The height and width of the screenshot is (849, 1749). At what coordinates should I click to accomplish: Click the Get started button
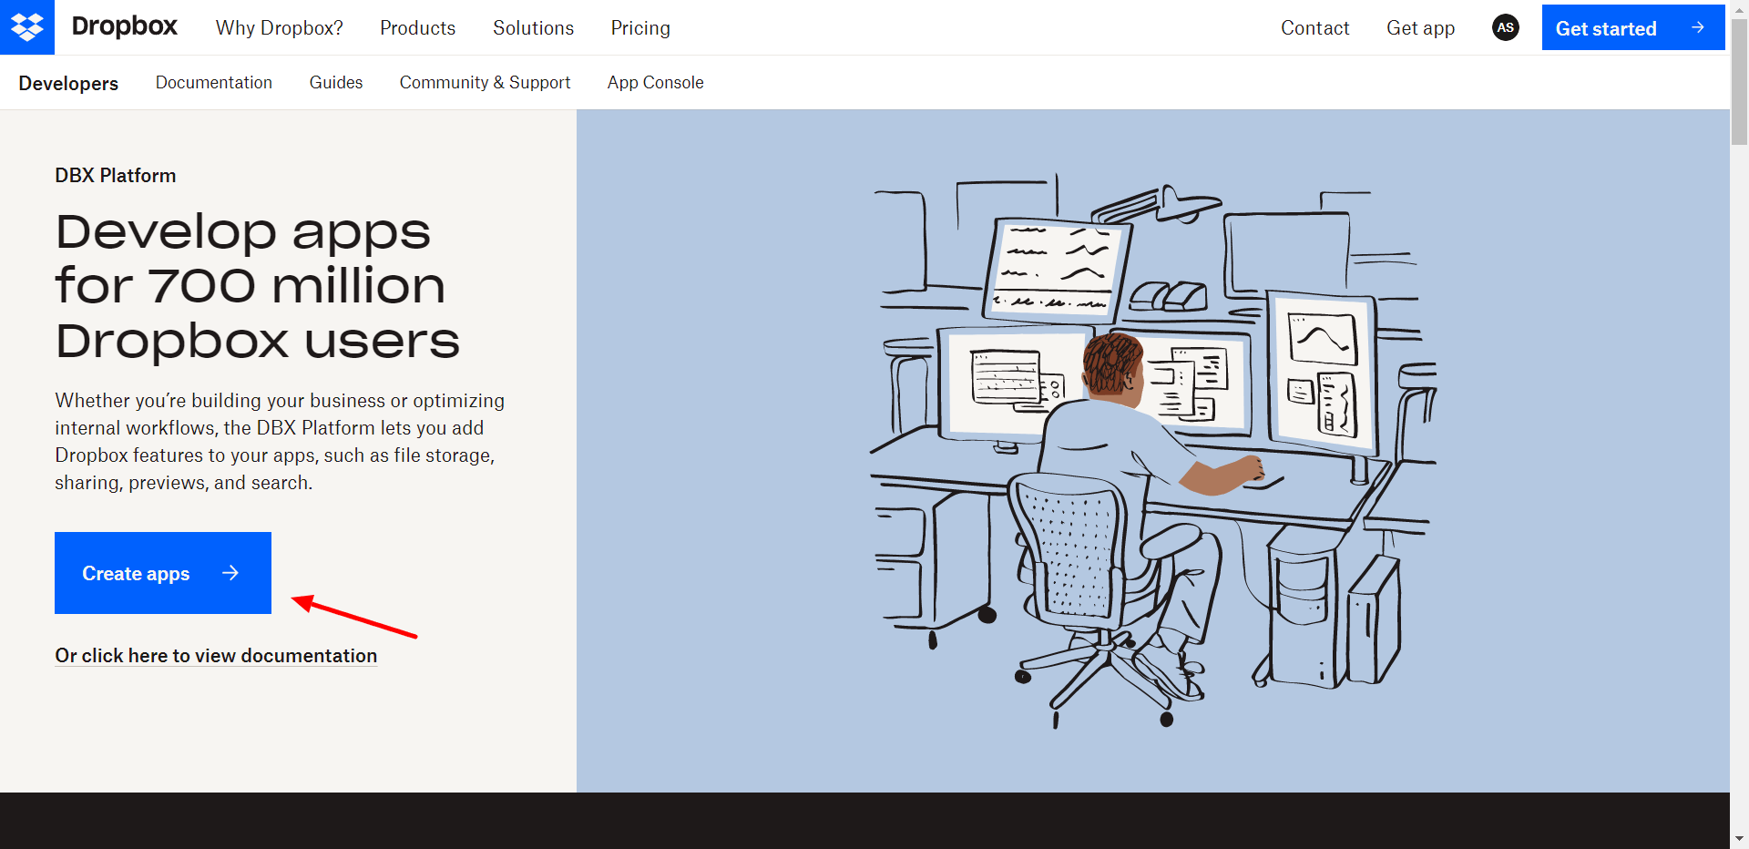point(1633,27)
